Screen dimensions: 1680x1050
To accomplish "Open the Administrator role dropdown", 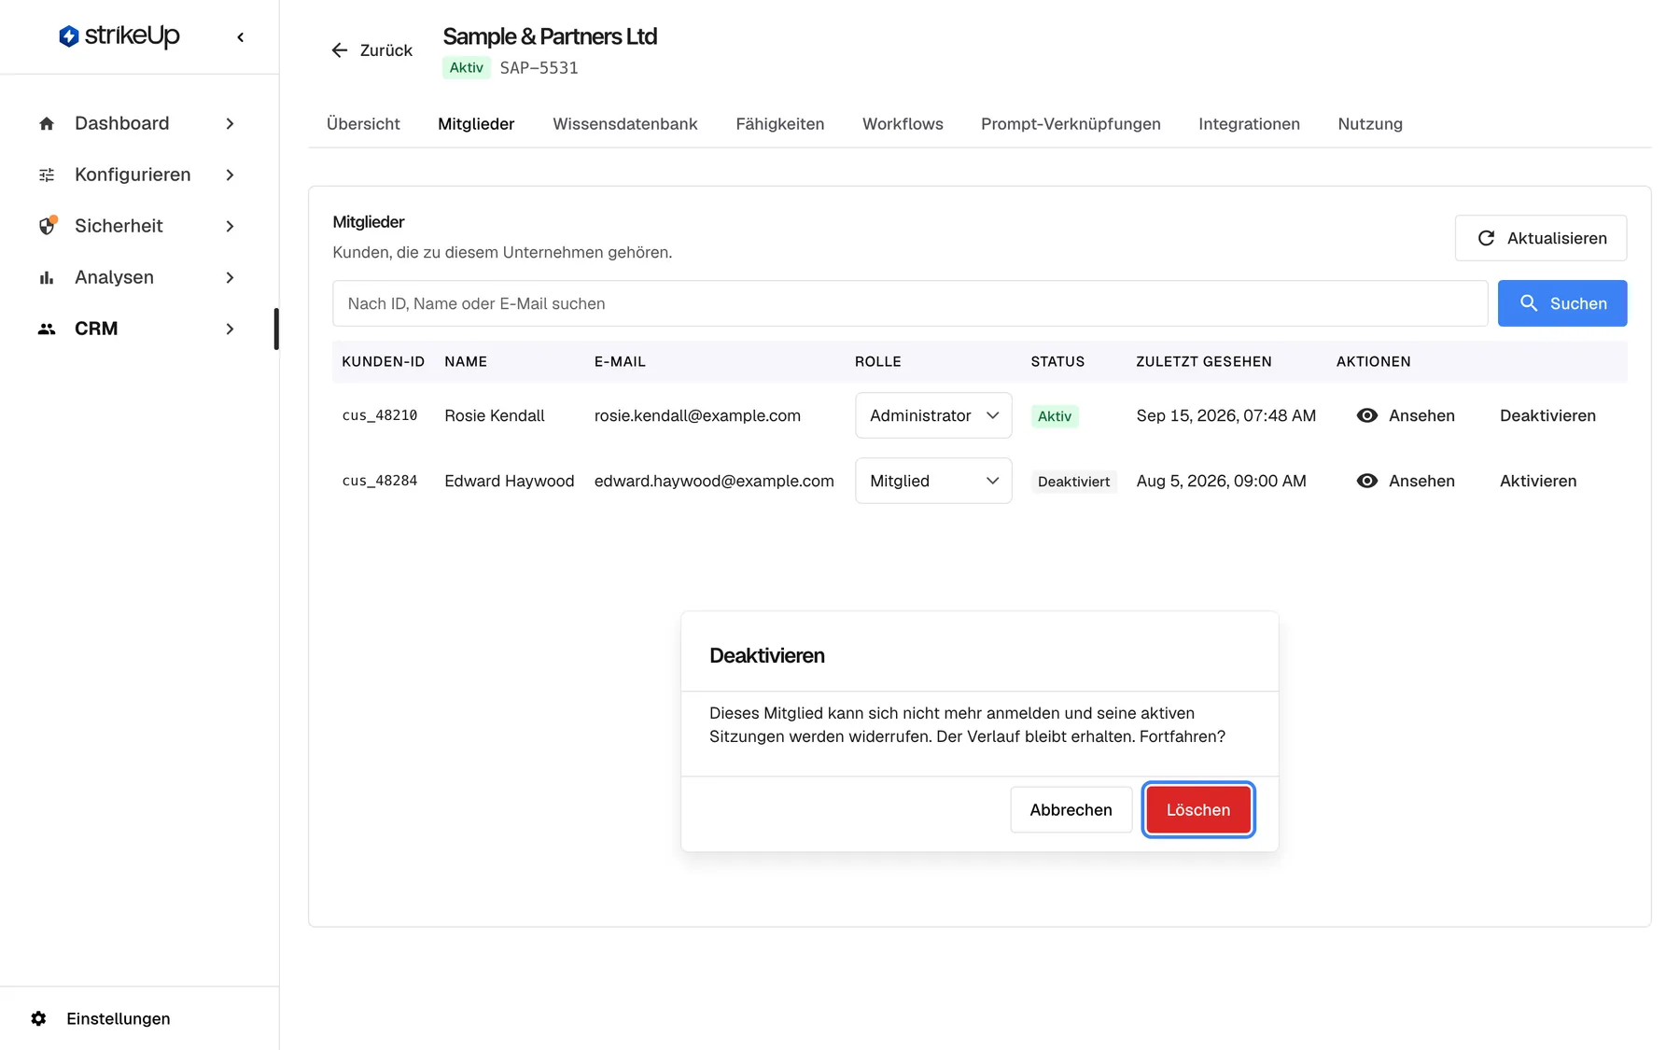I will [933, 415].
